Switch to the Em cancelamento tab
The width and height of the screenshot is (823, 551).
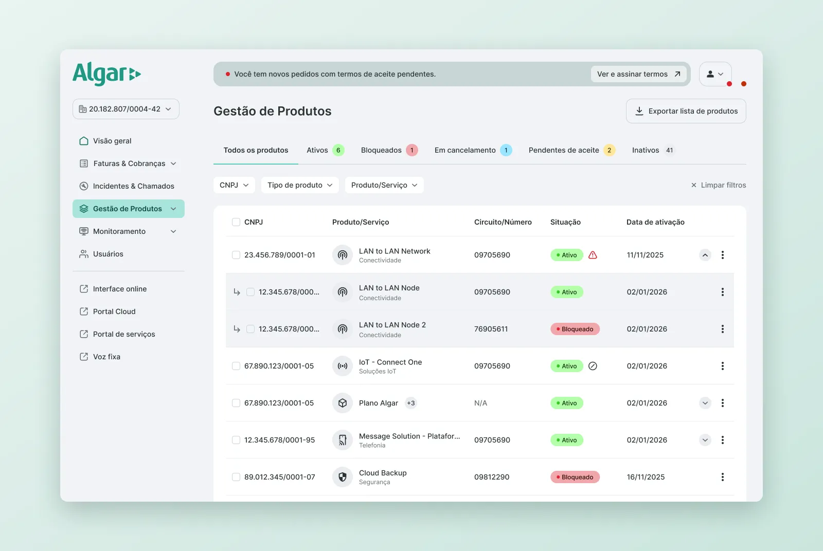[473, 150]
